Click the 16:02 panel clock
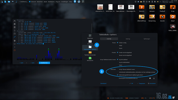Viewport: 178px width, 100px height. tap(165, 2)
